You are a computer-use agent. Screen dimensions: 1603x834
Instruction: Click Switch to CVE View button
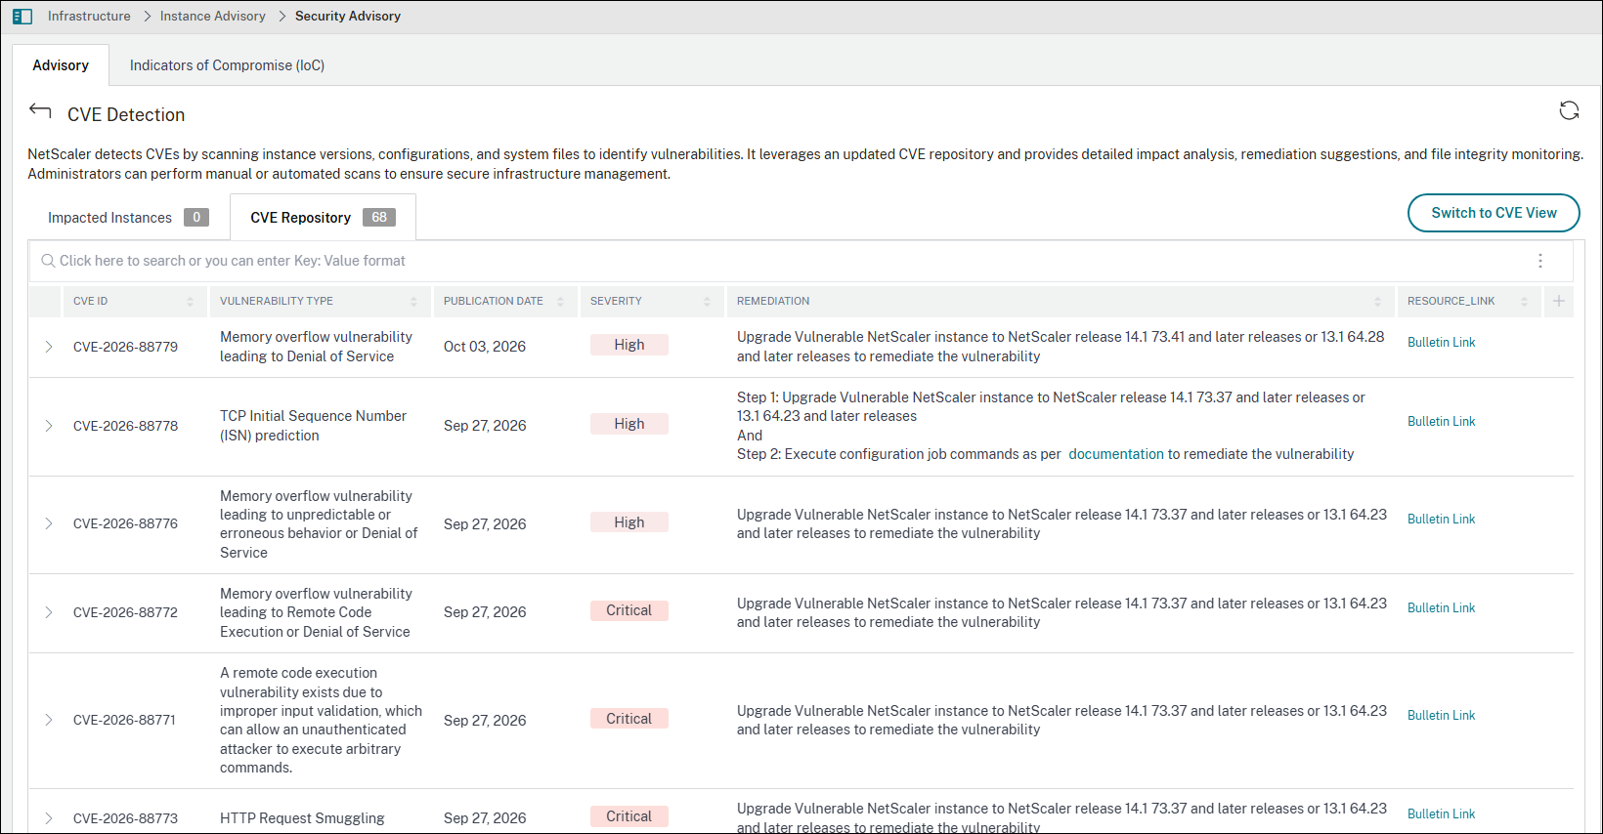pyautogui.click(x=1494, y=213)
